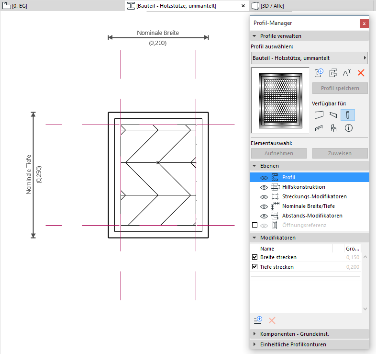
Task: Switch to the 3D / Alle tab
Action: [x=270, y=6]
